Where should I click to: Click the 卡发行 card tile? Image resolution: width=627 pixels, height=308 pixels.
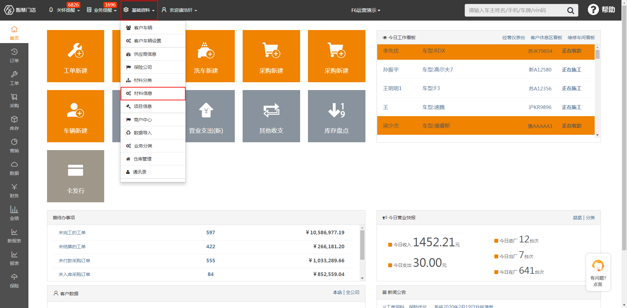tap(75, 176)
